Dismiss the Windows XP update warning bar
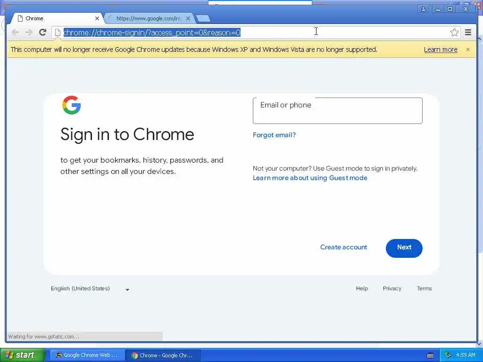The height and width of the screenshot is (362, 483). point(467,49)
